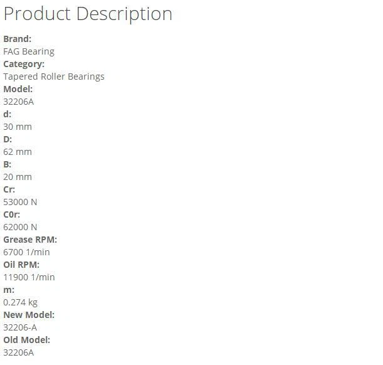Select the 62000 N value

coord(20,227)
